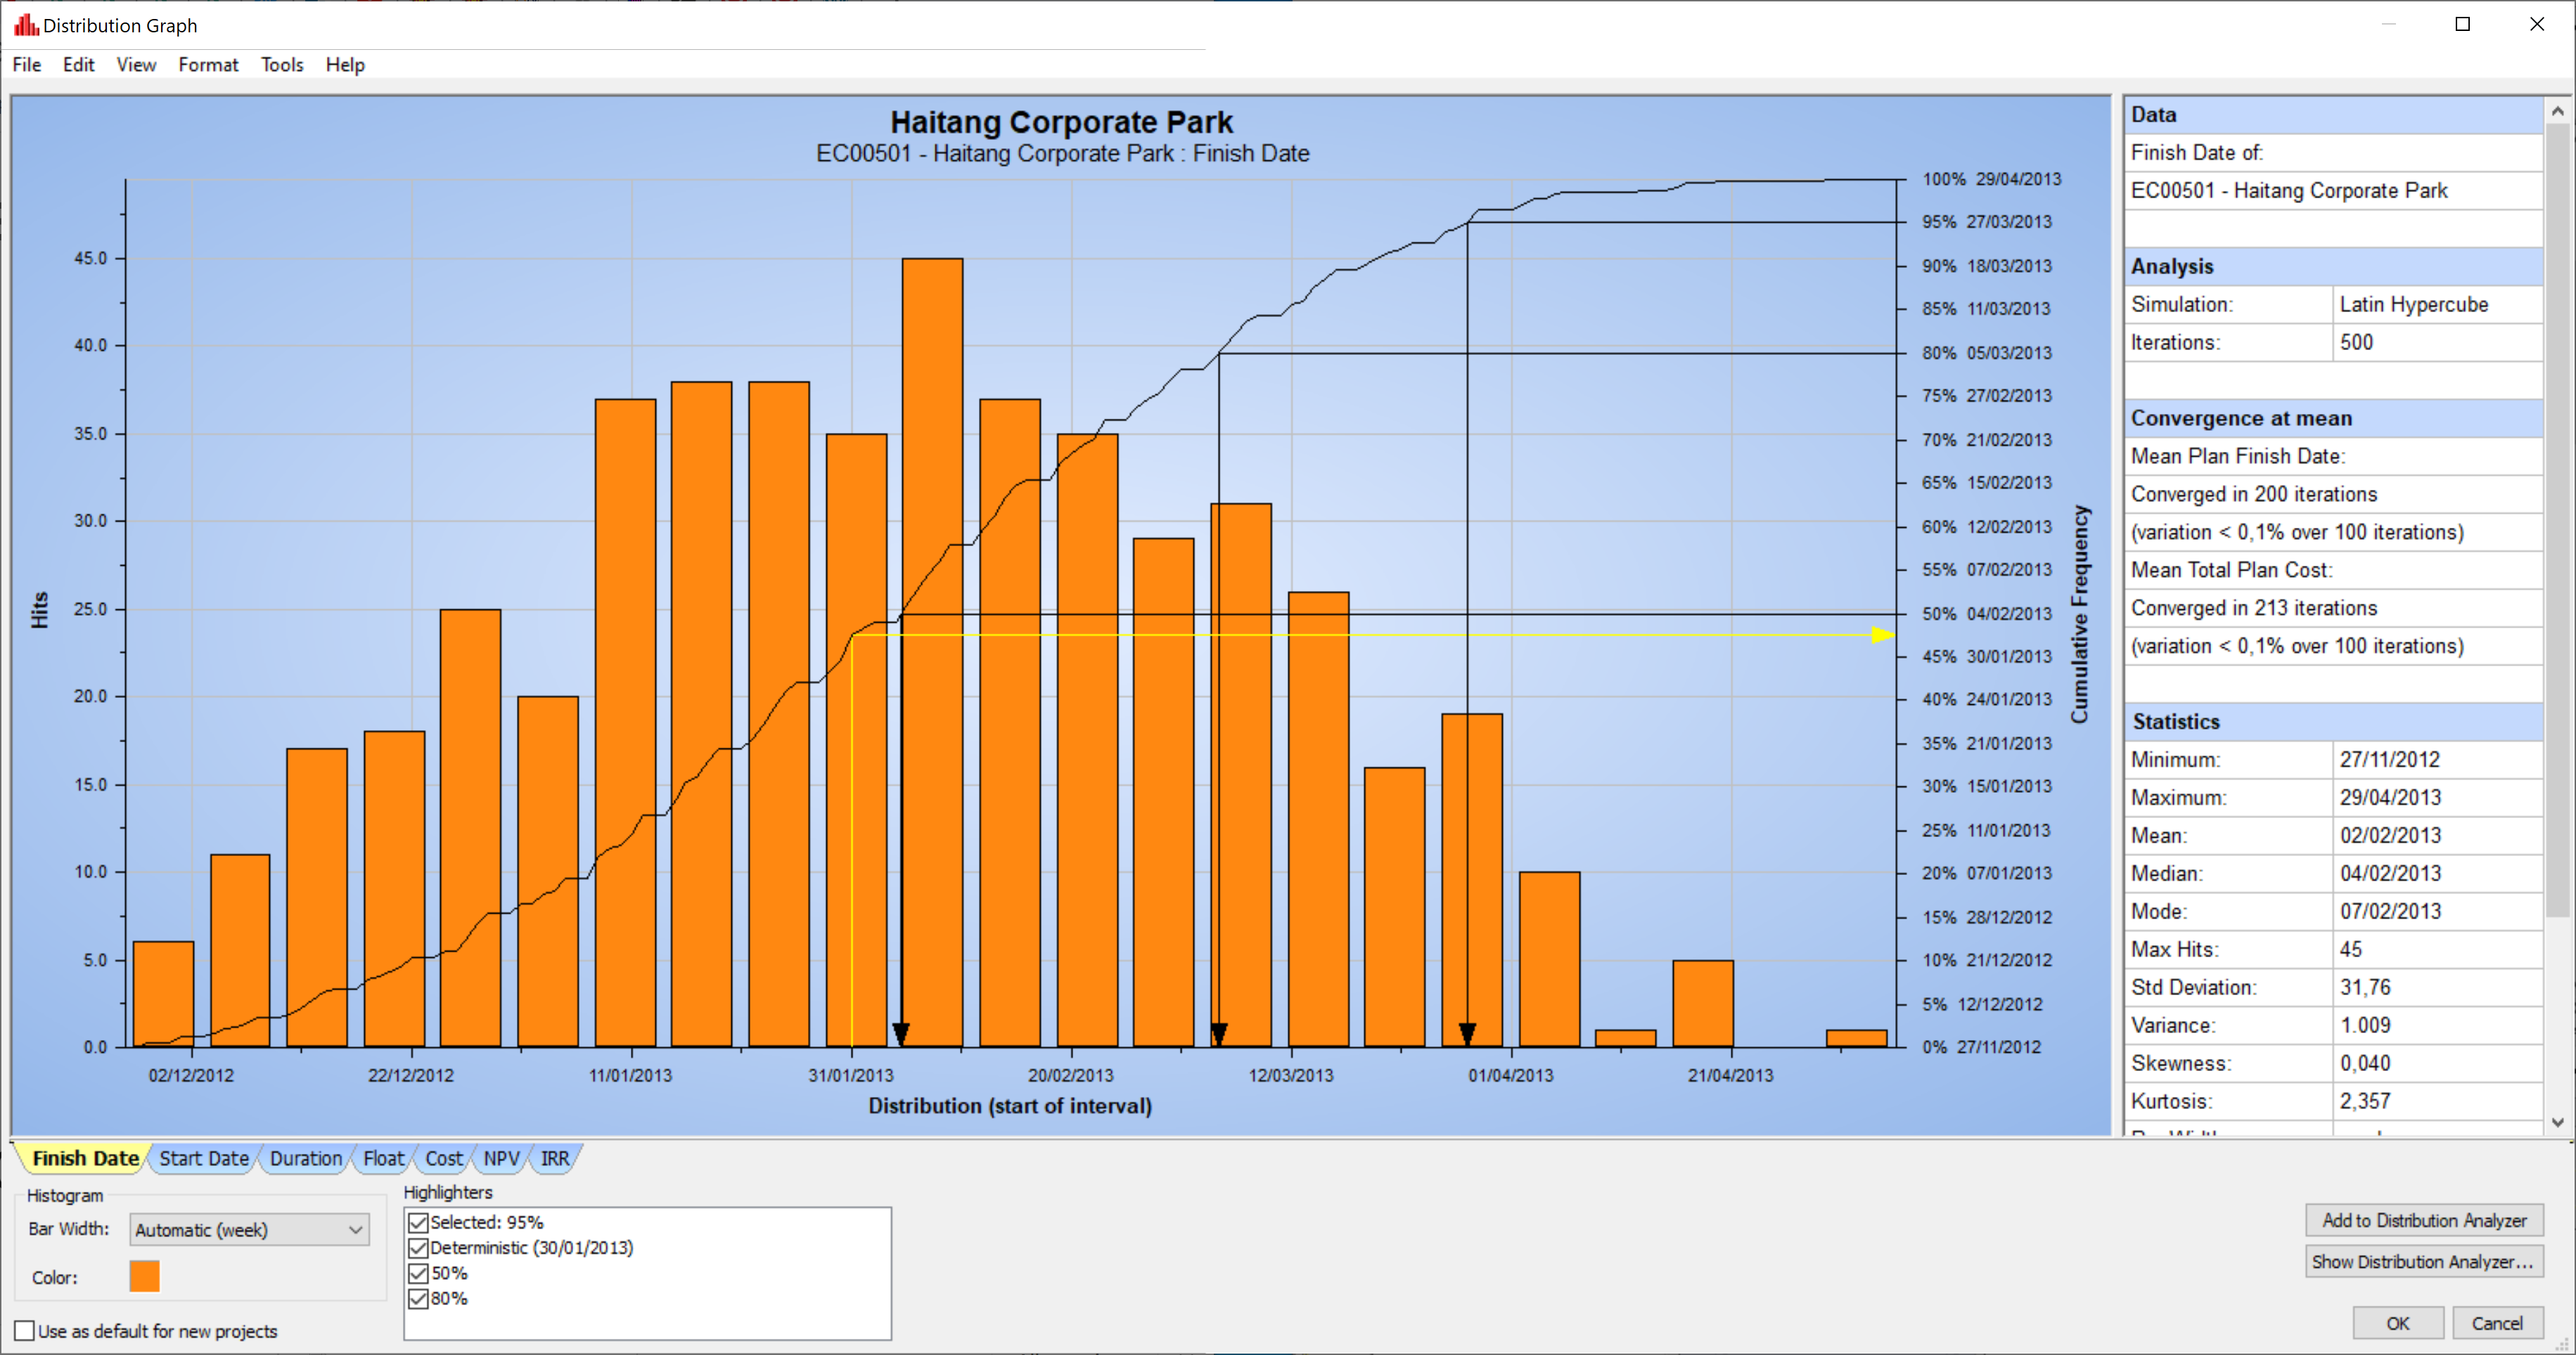Enable Use as default for new projects

click(x=25, y=1331)
